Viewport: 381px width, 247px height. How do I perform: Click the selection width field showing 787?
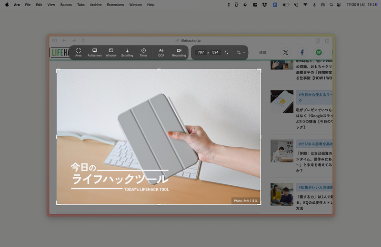click(x=201, y=52)
